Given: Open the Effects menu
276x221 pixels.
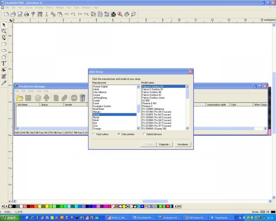Looking at the screenshot, I should (x=50, y=8).
